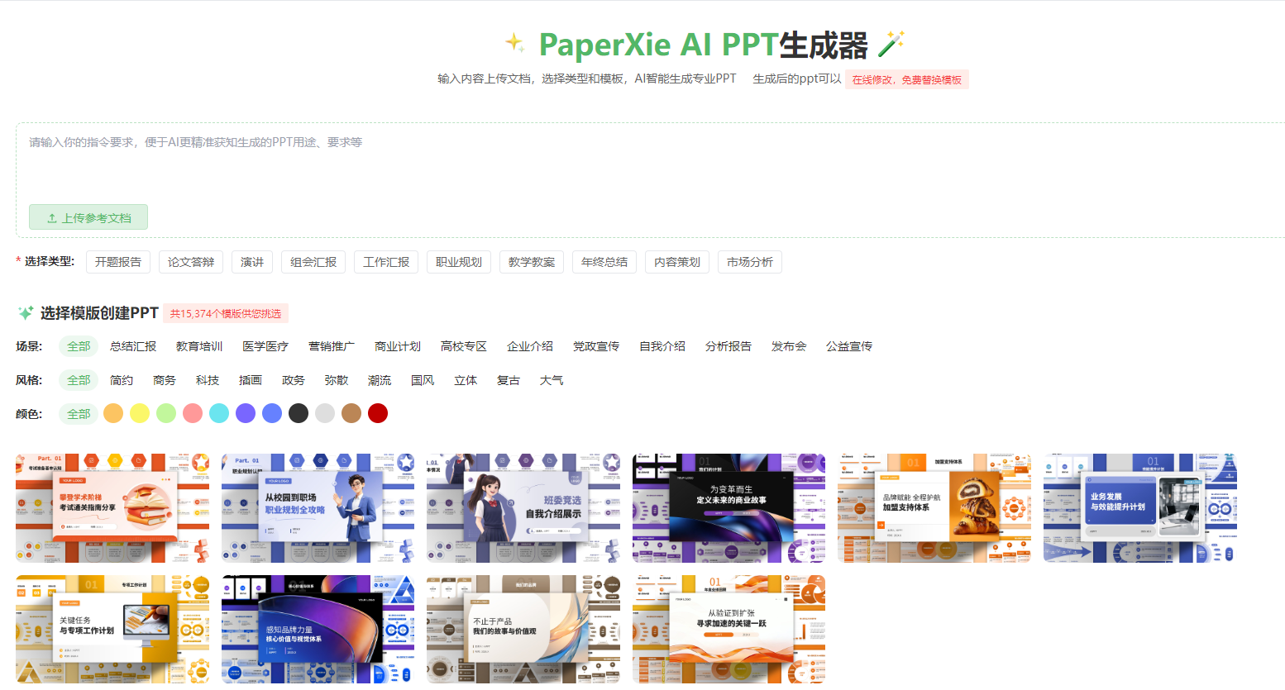Screen dimensions: 1285x690
Task: Select the 科技 style filter
Action: click(207, 380)
